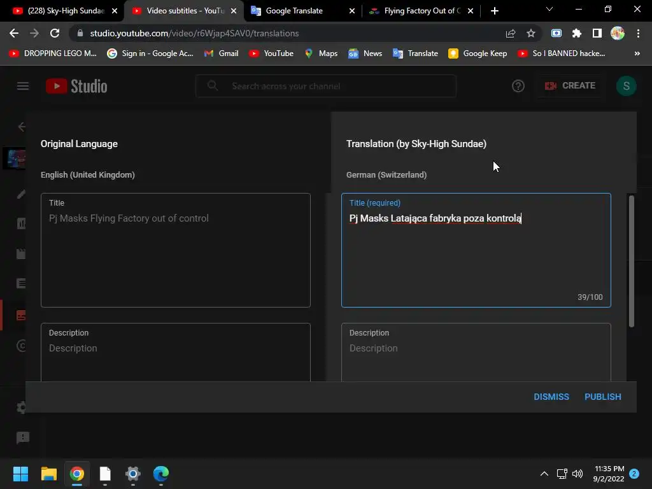Click the share page icon
Screen dimensions: 652x489
[x=511, y=33]
